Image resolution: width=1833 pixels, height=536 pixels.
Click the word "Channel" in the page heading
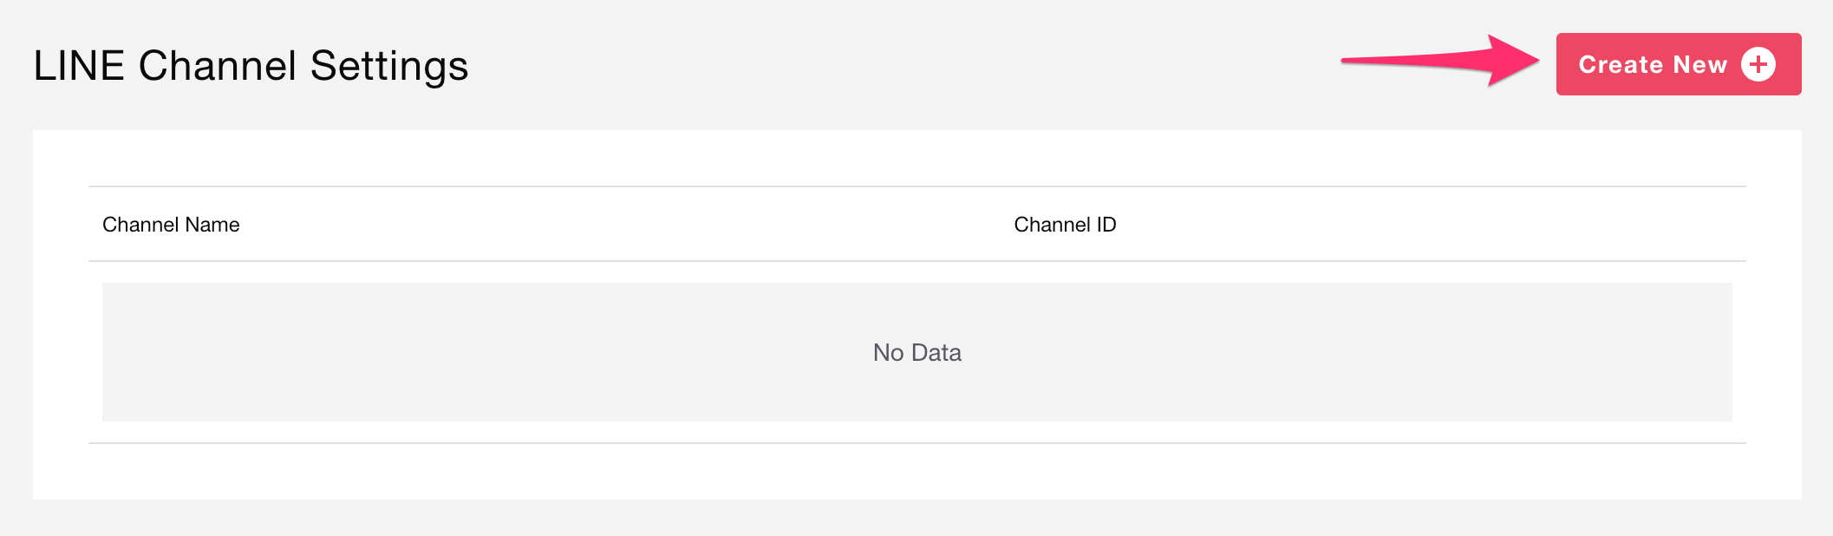coord(218,66)
